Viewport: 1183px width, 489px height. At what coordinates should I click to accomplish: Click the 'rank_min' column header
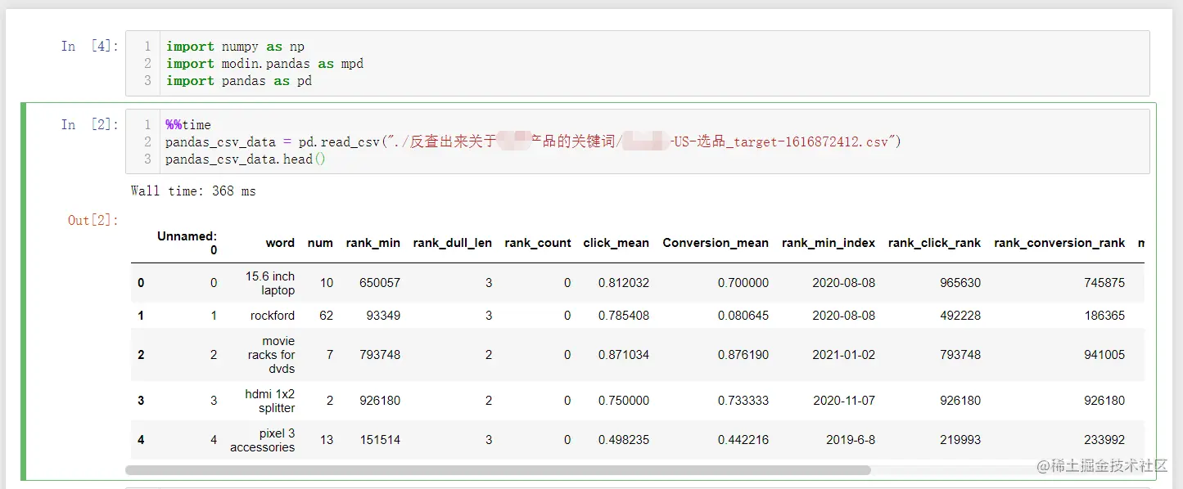pyautogui.click(x=373, y=243)
